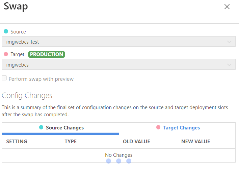
Task: Click the teal dot beside Source label
Action: click(6, 31)
